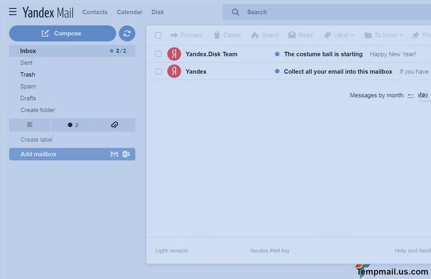Open the Messages by month selector

[x=422, y=95]
